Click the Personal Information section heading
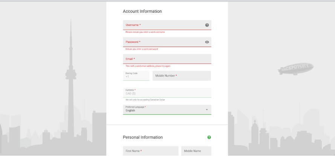The image size is (335, 156). tap(143, 137)
